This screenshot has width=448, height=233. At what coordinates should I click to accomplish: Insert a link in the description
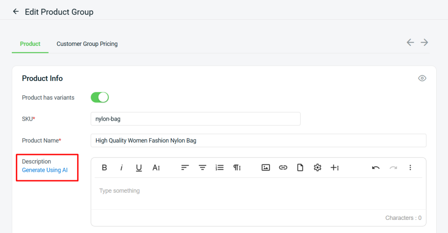coord(283,167)
